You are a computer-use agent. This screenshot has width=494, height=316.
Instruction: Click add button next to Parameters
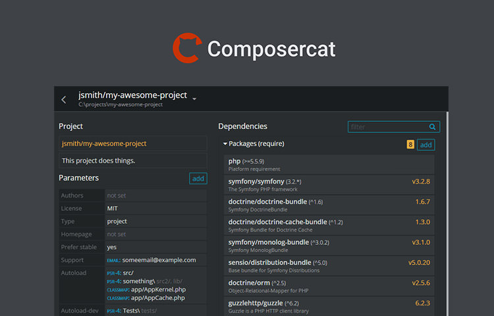pyautogui.click(x=198, y=178)
